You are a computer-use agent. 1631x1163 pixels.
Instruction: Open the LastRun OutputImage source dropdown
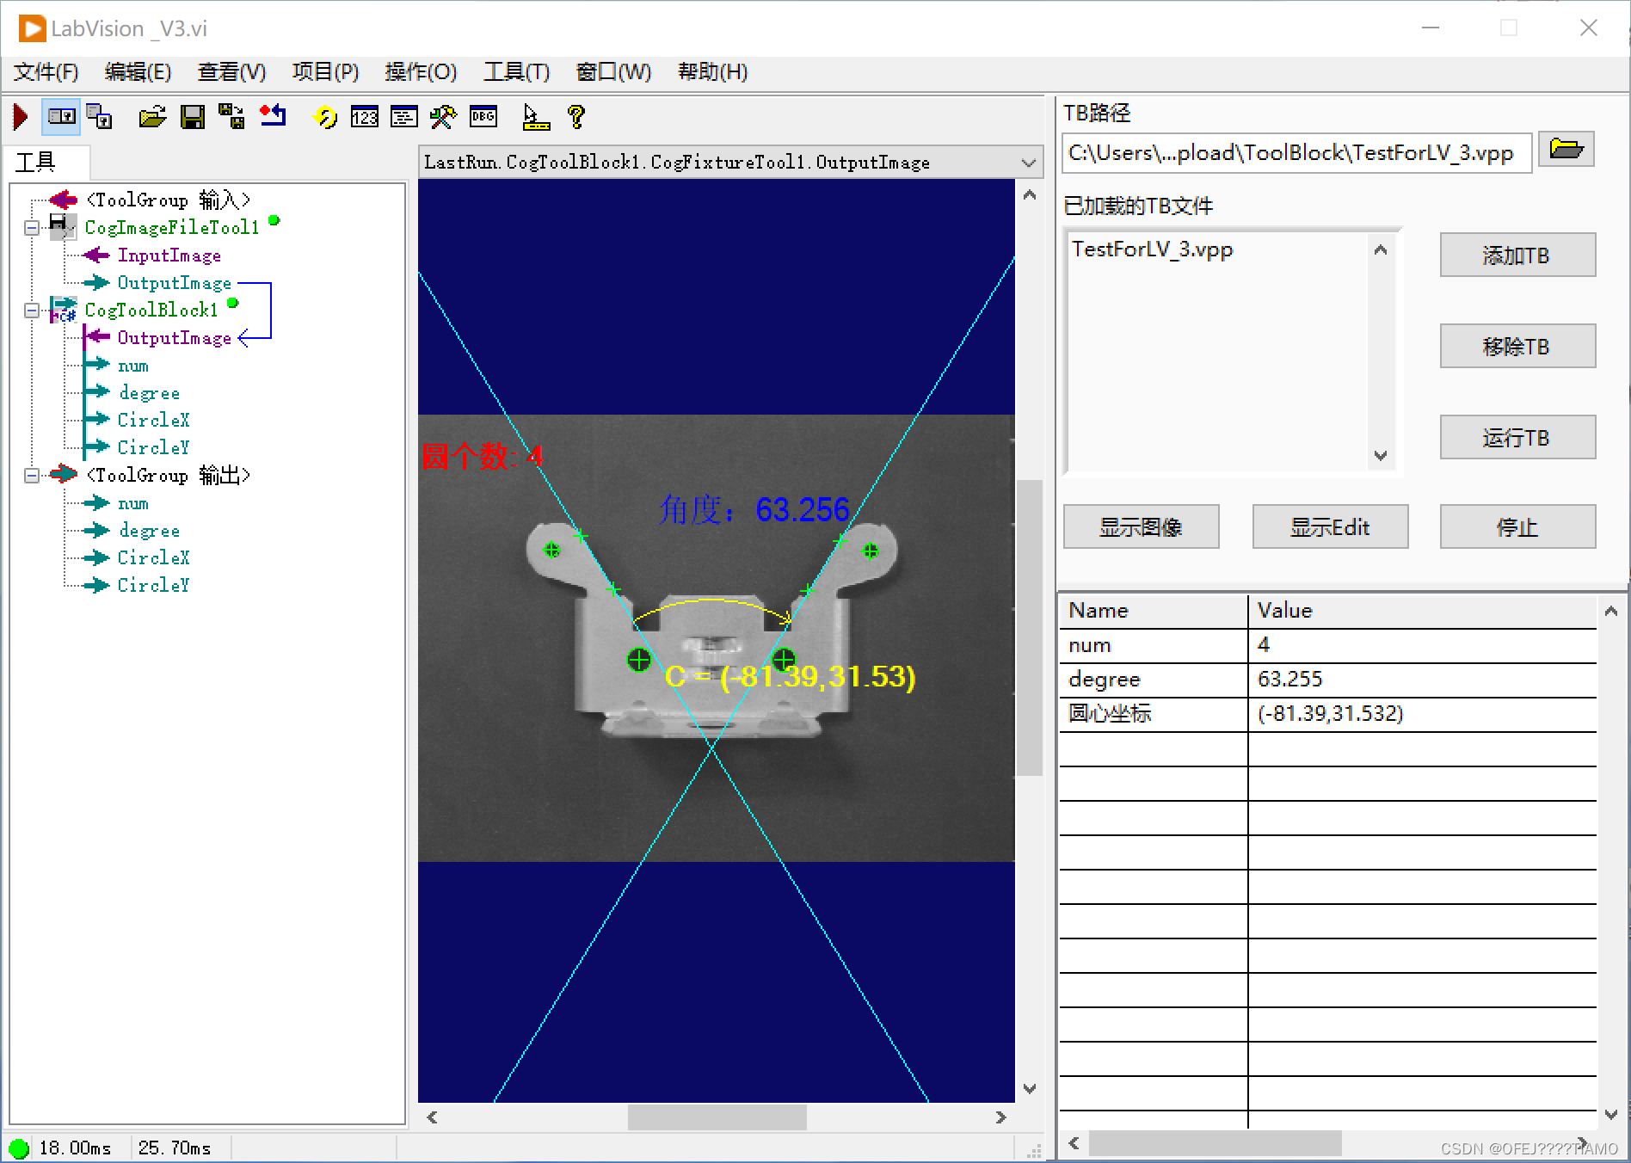coord(1027,162)
